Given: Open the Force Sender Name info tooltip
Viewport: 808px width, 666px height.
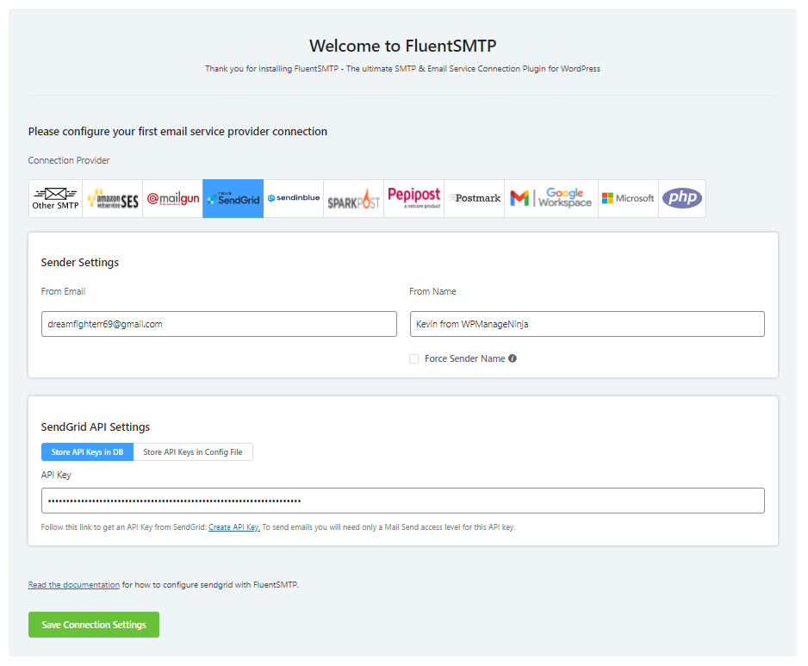Looking at the screenshot, I should click(x=513, y=358).
